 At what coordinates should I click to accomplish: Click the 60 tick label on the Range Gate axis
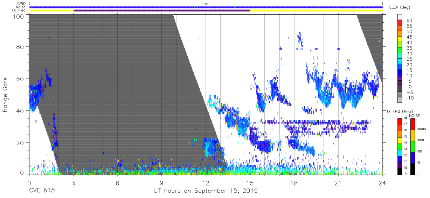pyautogui.click(x=20, y=79)
